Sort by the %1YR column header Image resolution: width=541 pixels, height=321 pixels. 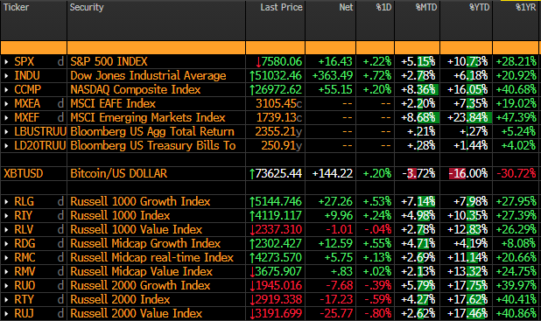tap(525, 7)
